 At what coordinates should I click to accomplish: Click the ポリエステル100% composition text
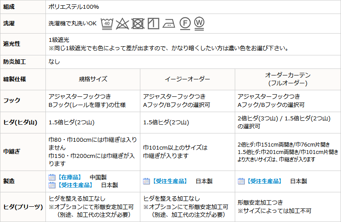click(x=73, y=7)
